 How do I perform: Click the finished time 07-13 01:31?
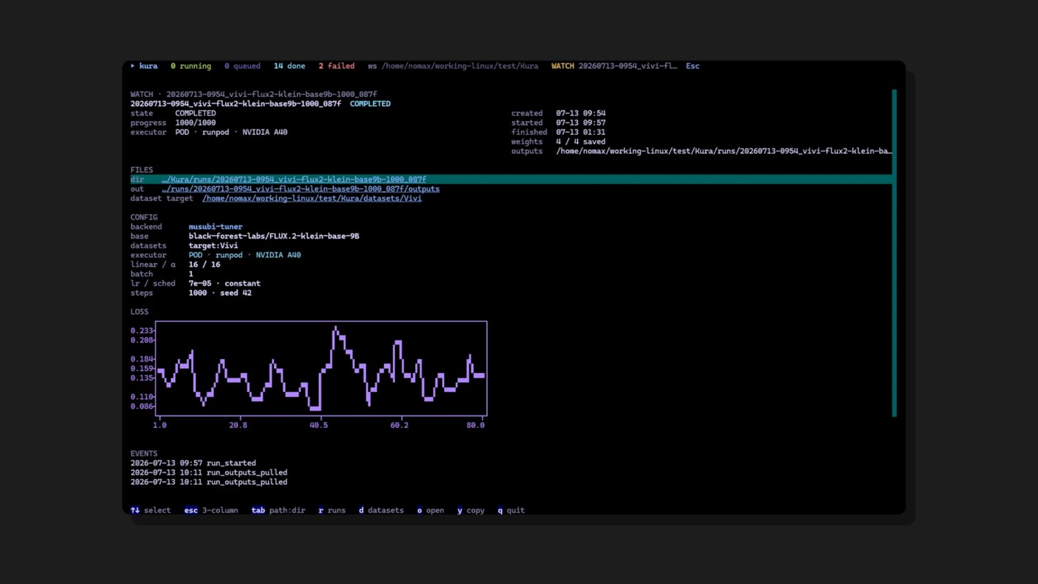point(581,132)
